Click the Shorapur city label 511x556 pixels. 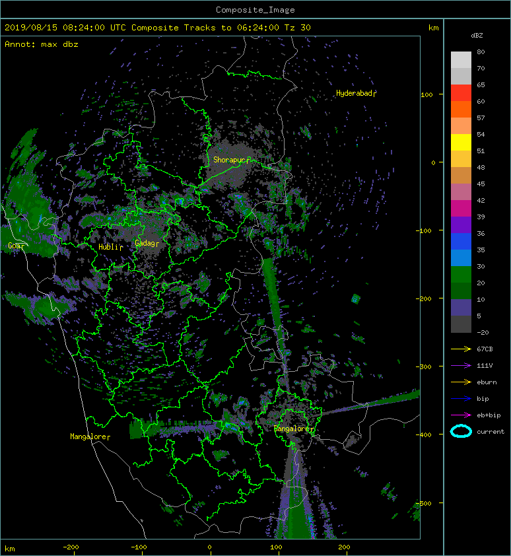point(231,160)
